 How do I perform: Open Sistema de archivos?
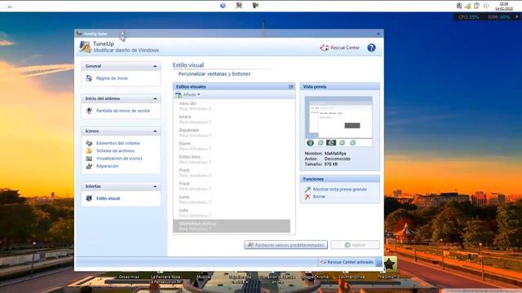pos(116,151)
